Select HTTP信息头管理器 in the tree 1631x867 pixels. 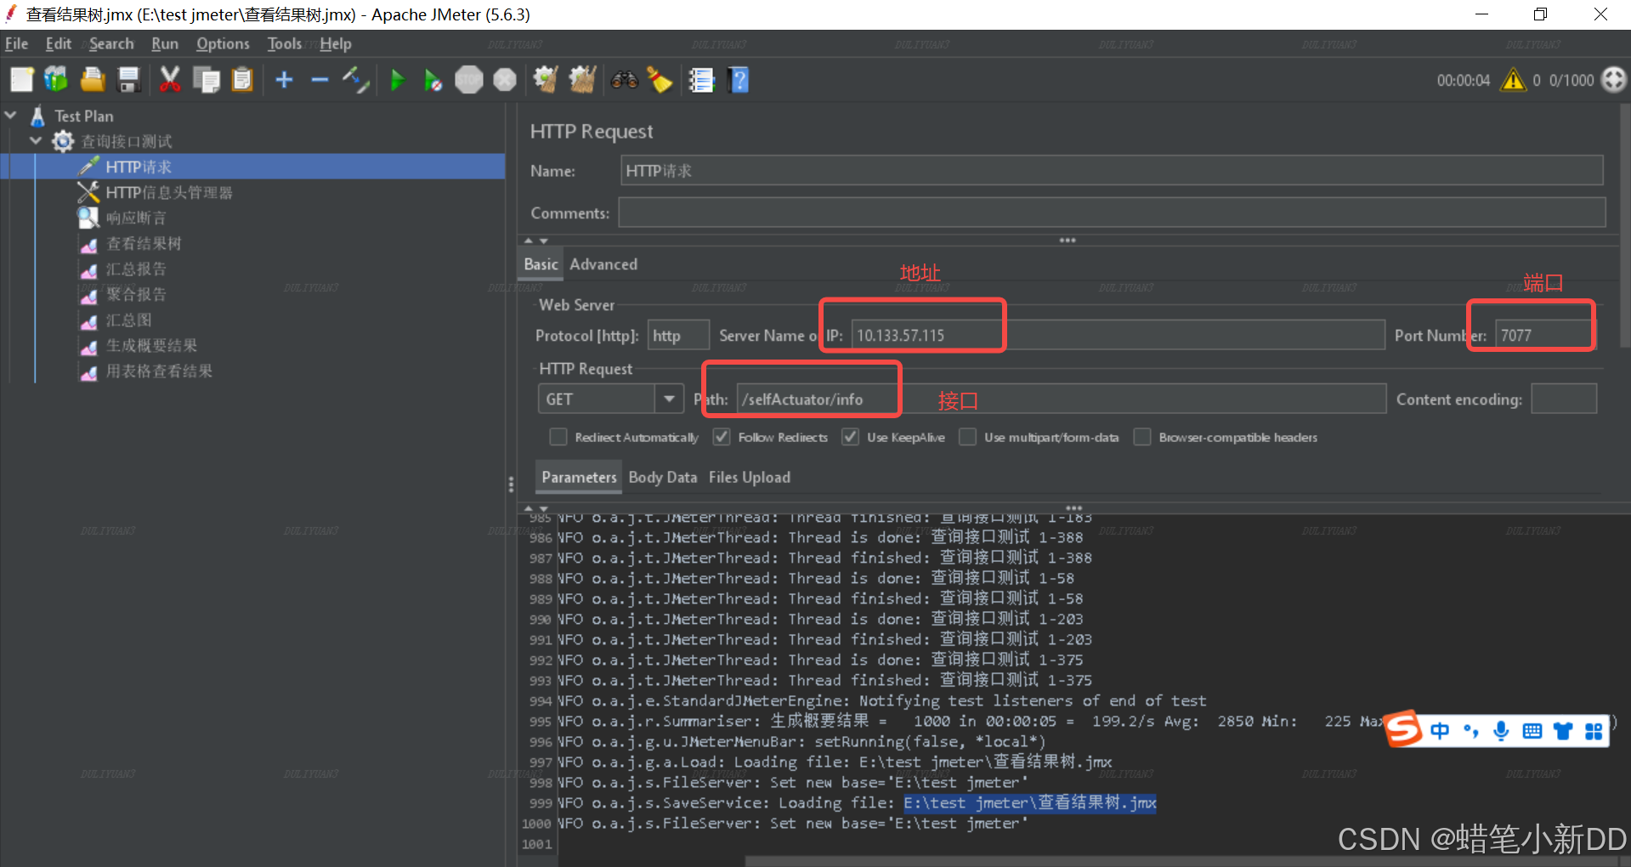coord(168,193)
